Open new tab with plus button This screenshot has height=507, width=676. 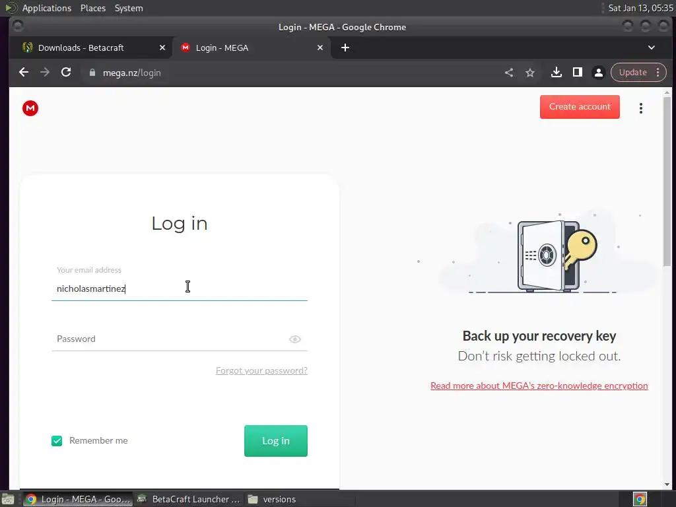(x=345, y=48)
